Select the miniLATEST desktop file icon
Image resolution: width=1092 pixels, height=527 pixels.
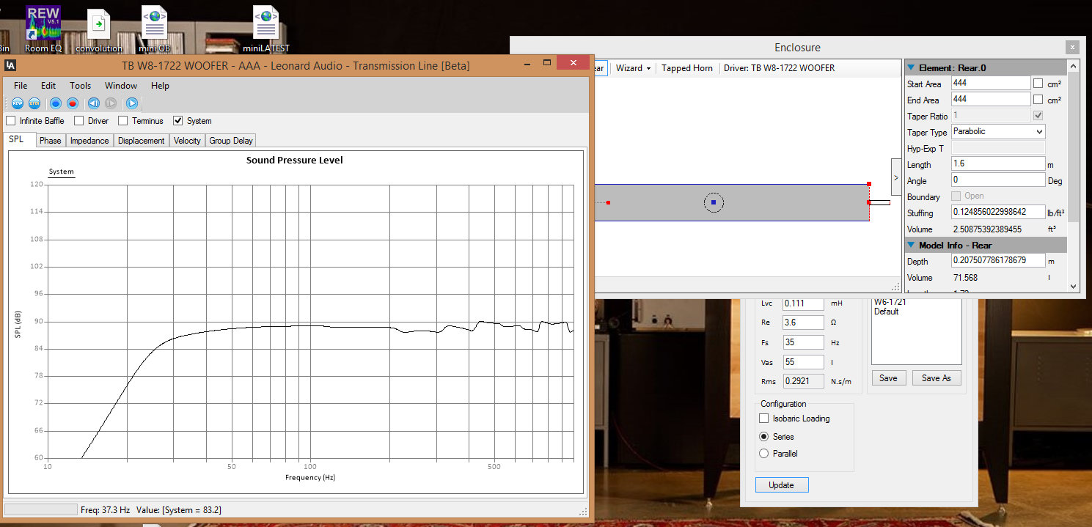click(x=265, y=29)
